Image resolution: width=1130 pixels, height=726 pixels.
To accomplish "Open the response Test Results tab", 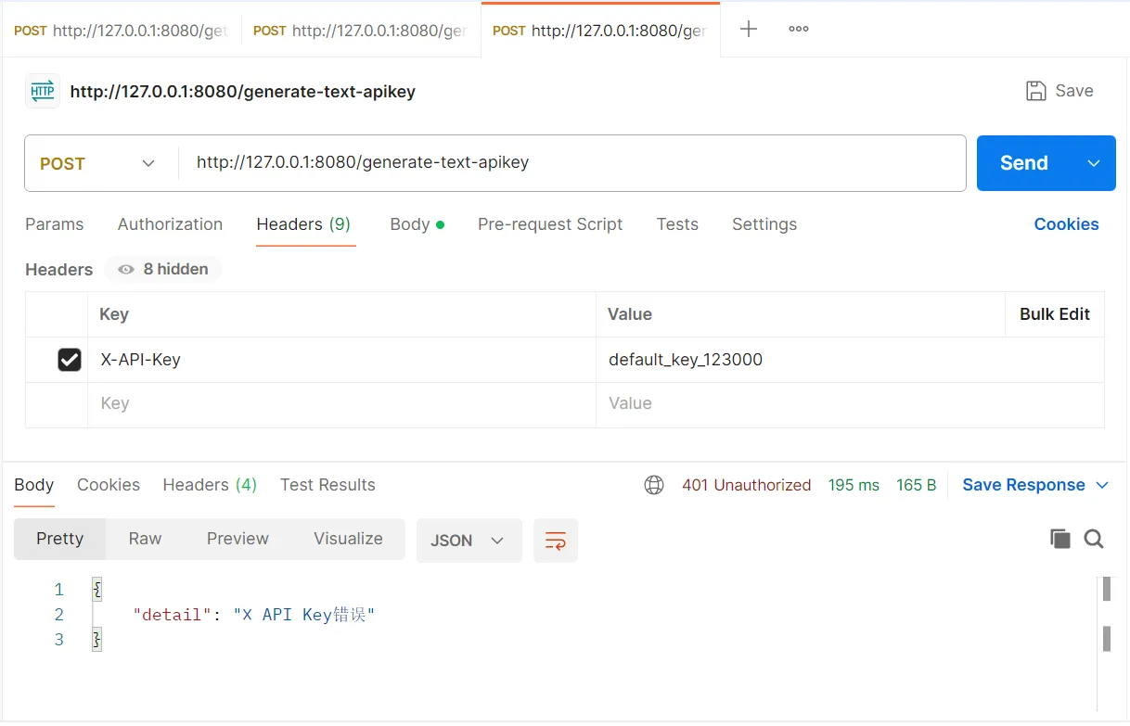I will (x=327, y=485).
